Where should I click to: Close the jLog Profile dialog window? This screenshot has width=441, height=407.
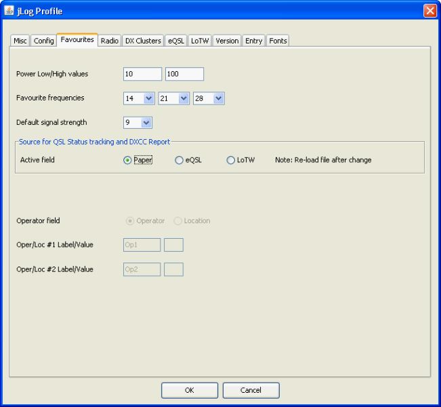tap(431, 9)
